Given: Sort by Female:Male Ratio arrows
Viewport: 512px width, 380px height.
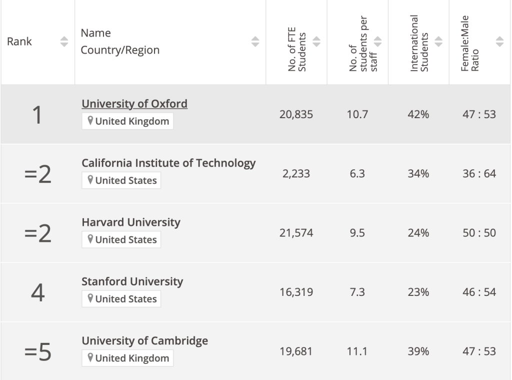Looking at the screenshot, I should [499, 42].
